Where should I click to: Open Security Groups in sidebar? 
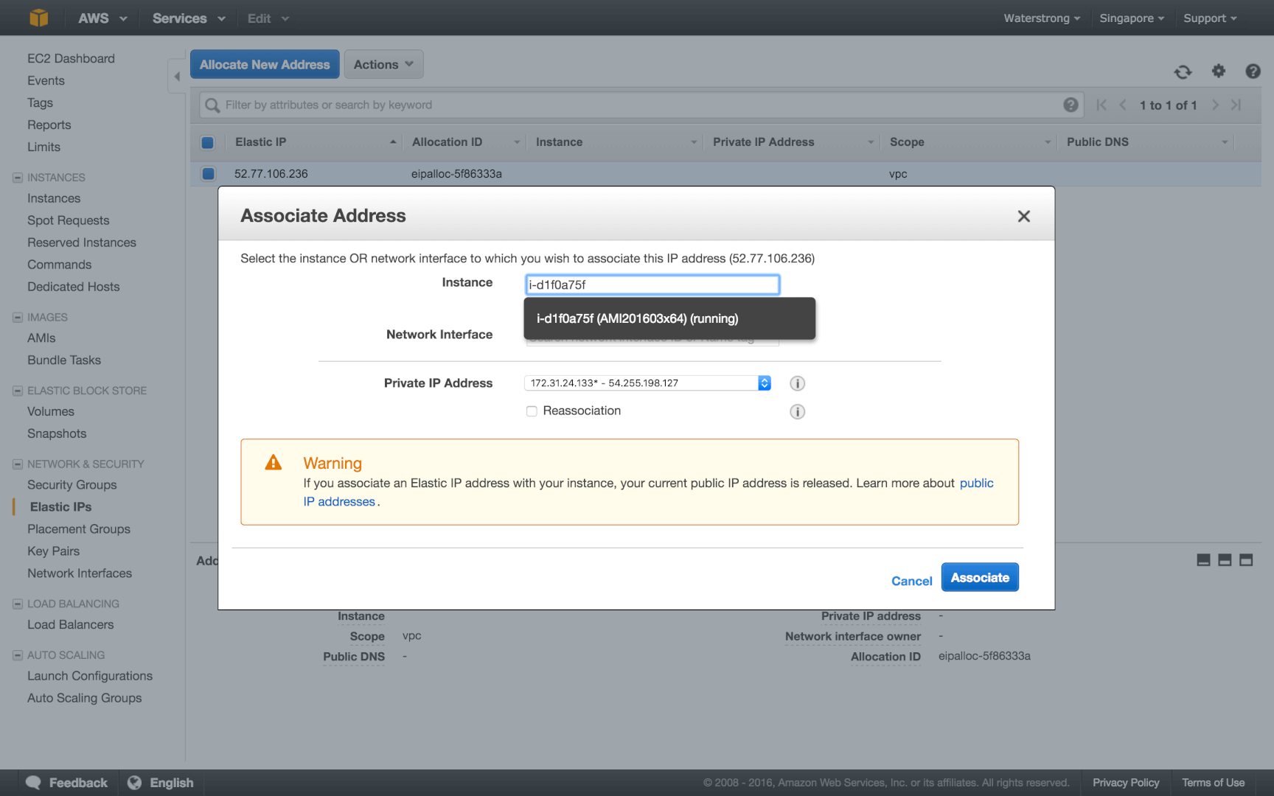pos(72,485)
